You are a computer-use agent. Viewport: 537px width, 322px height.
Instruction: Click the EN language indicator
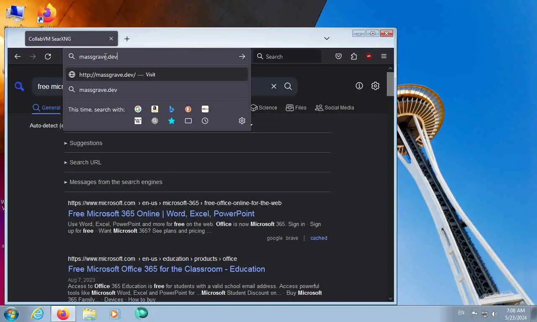point(461,313)
